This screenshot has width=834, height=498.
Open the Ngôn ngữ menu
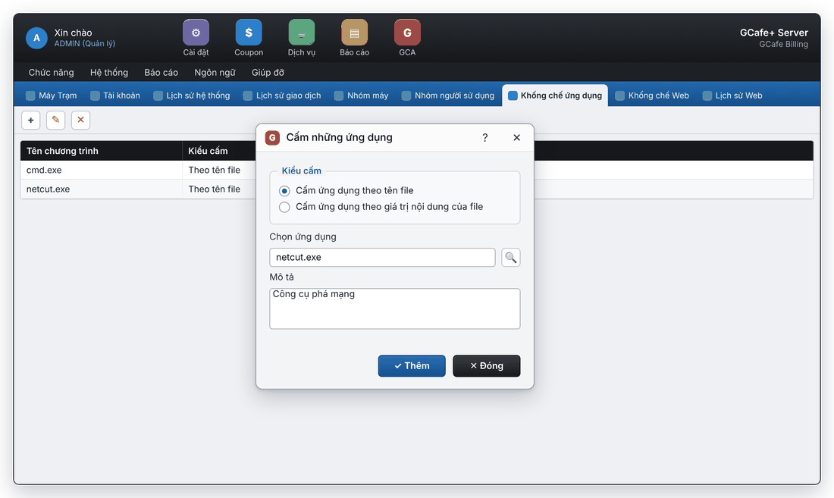pyautogui.click(x=215, y=72)
